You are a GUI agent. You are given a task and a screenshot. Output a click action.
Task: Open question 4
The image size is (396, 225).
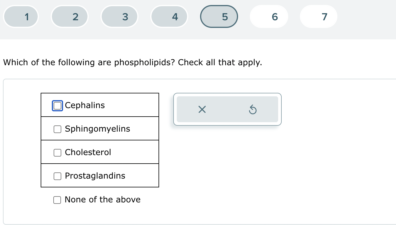pos(169,16)
